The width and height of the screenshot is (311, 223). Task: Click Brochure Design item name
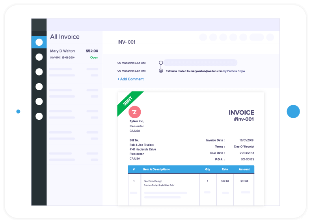tap(153, 181)
